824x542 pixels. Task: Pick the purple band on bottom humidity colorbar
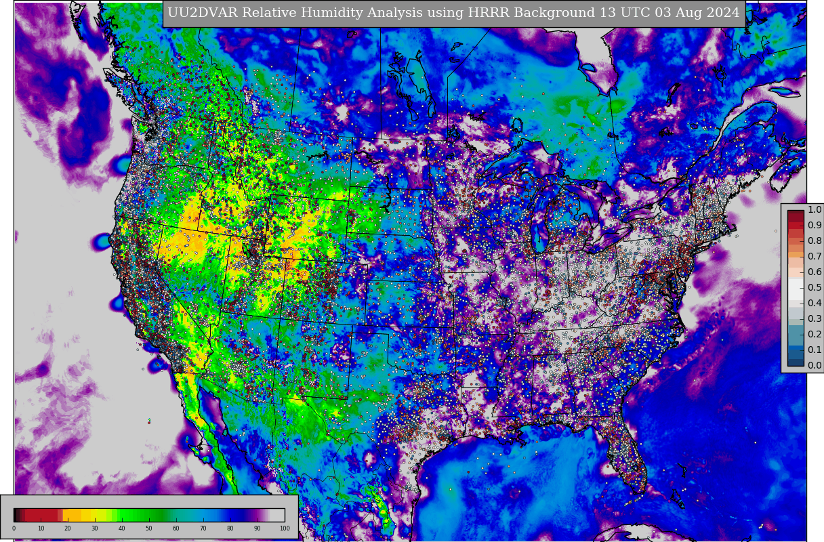257,515
